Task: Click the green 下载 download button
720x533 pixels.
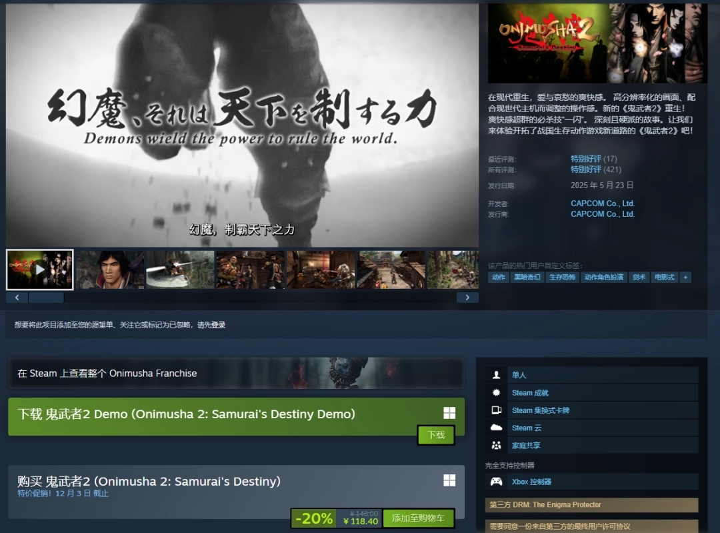Action: (x=436, y=434)
